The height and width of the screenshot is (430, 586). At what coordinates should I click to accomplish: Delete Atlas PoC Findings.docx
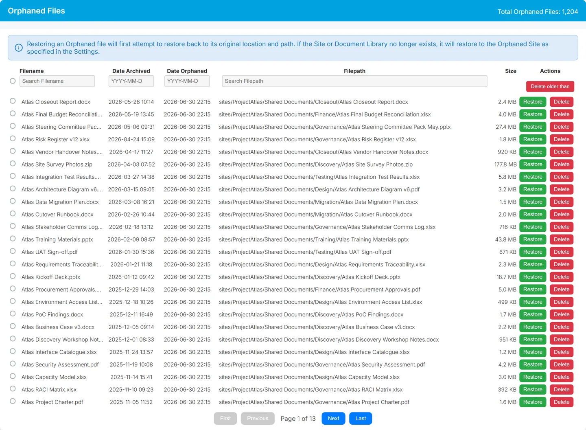tap(562, 314)
